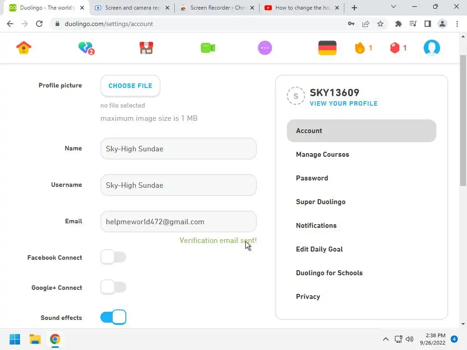Reload the Duolingo page
The image size is (467, 350).
(x=39, y=24)
